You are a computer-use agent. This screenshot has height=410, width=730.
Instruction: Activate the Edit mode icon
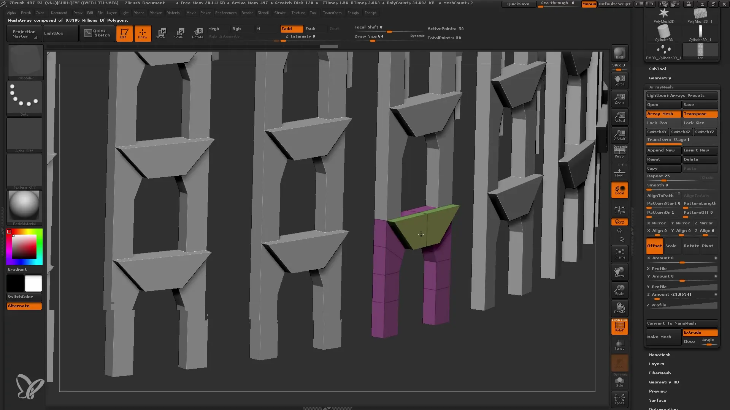click(x=124, y=33)
